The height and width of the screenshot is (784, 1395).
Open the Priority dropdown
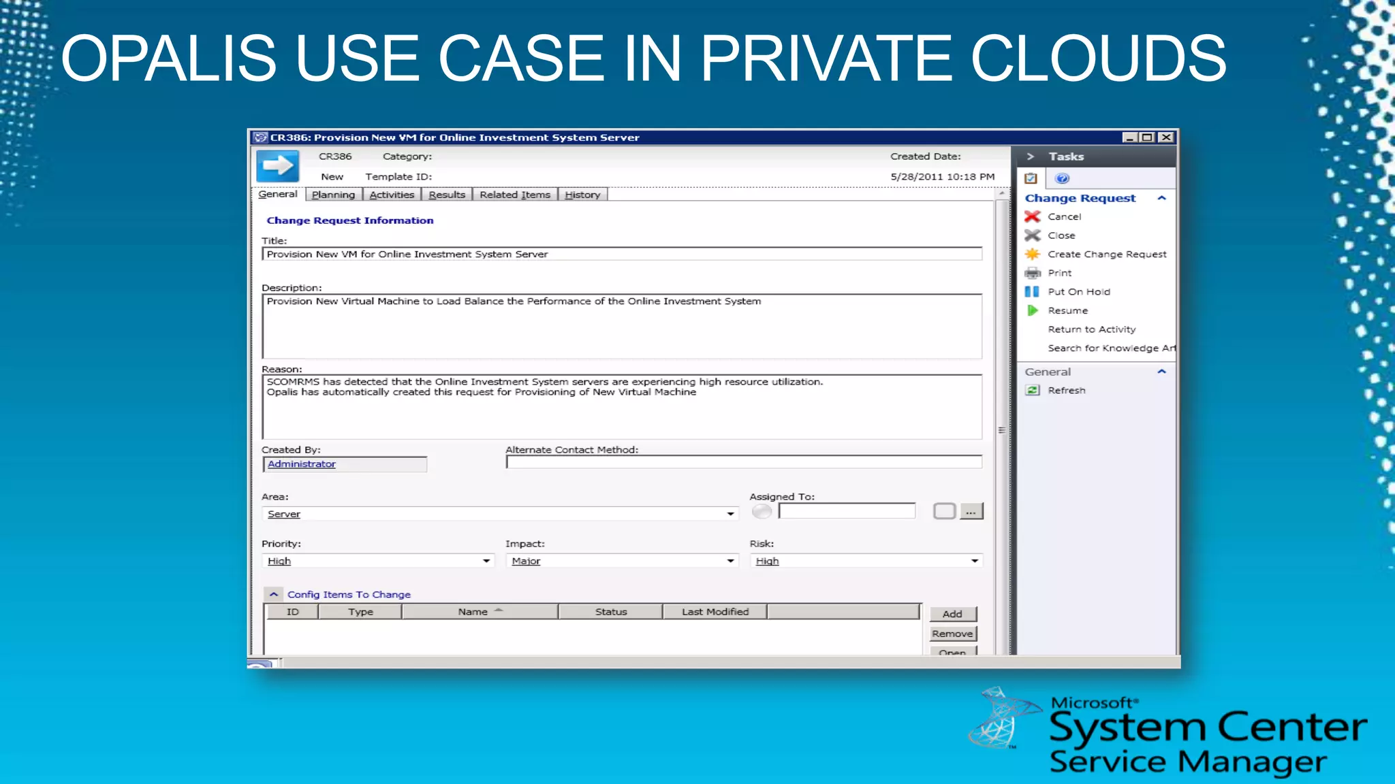pos(486,561)
